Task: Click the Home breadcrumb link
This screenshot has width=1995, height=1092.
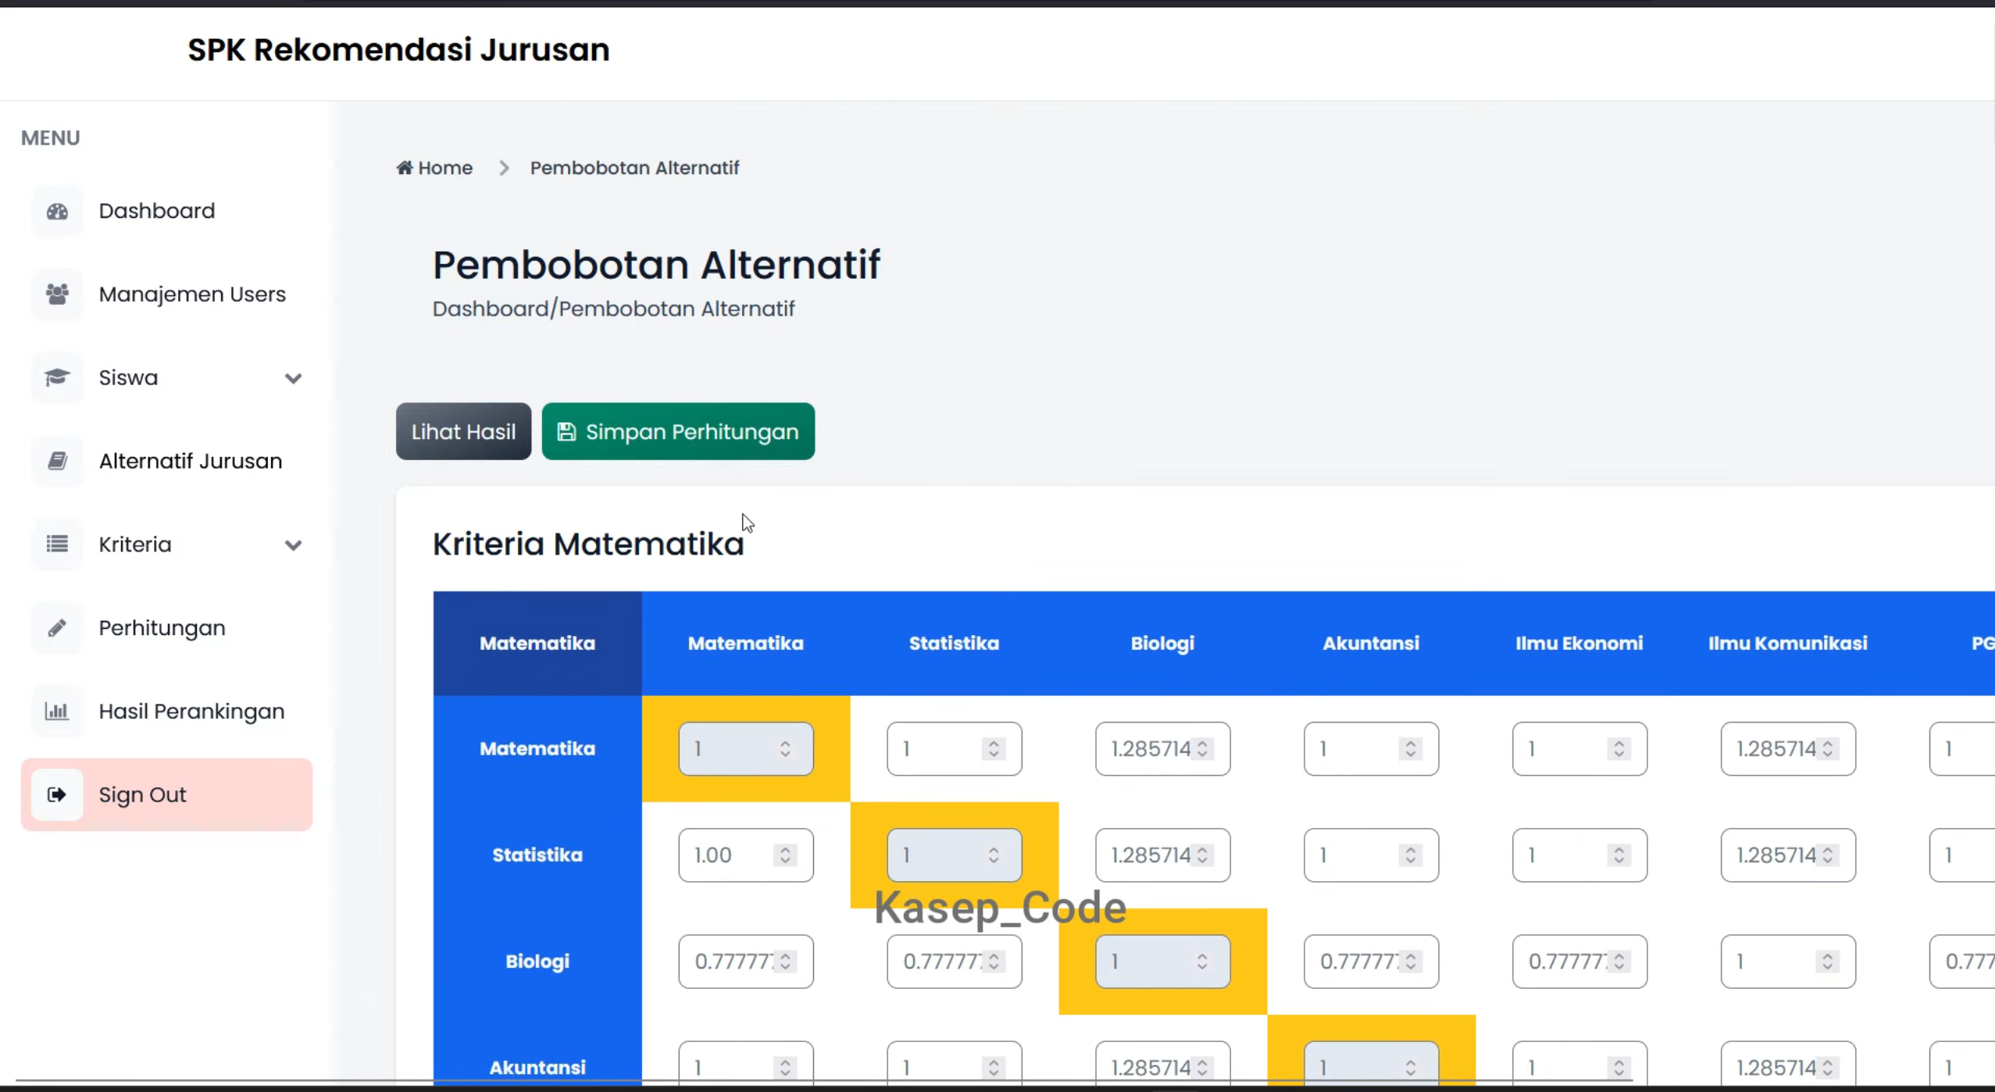Action: point(434,168)
